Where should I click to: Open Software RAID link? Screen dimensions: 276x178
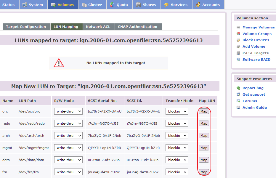tap(256, 60)
